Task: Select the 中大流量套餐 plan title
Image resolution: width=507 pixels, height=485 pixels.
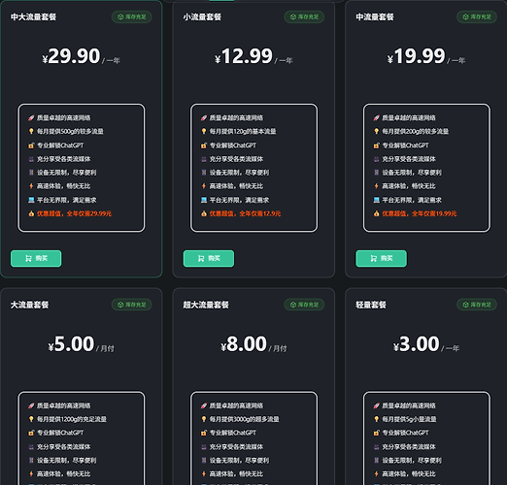Action: click(x=33, y=16)
